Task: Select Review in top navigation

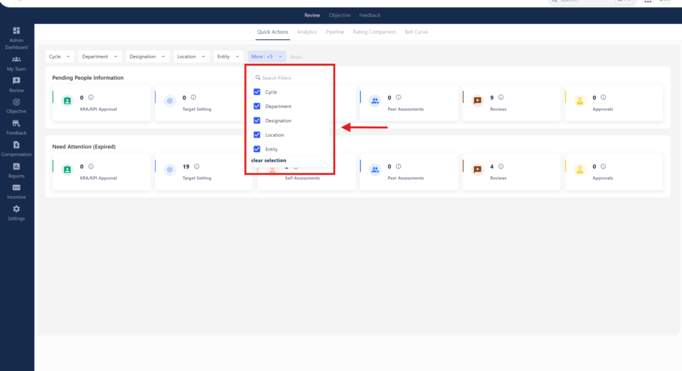Action: tap(312, 15)
